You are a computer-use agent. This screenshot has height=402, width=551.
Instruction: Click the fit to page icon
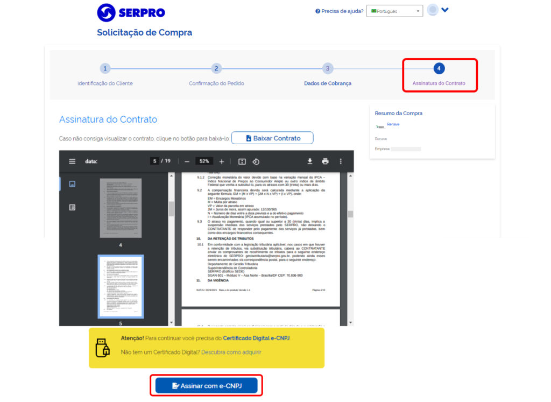tap(242, 161)
